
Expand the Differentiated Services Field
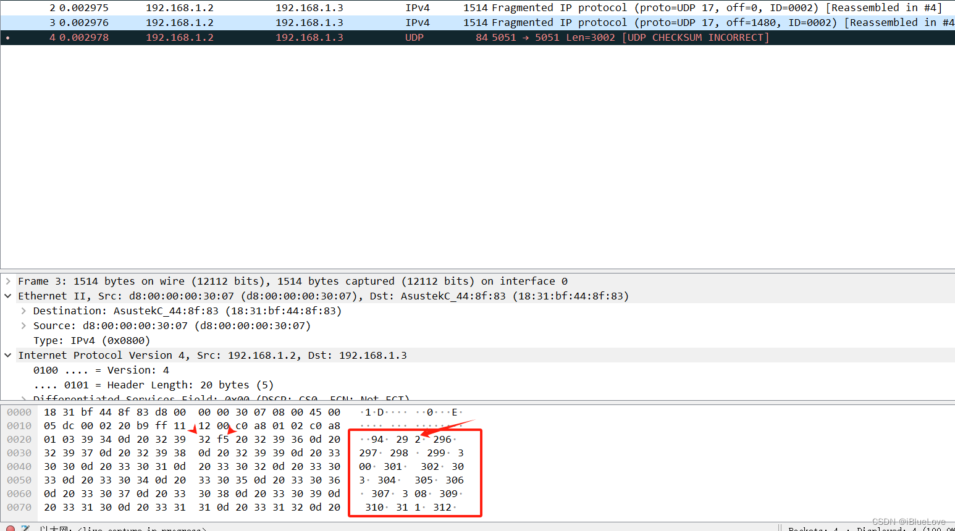(23, 398)
